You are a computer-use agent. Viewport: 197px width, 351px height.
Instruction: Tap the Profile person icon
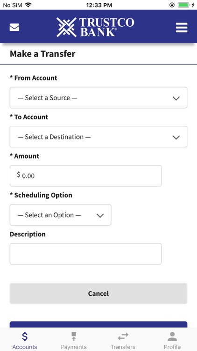pyautogui.click(x=172, y=336)
